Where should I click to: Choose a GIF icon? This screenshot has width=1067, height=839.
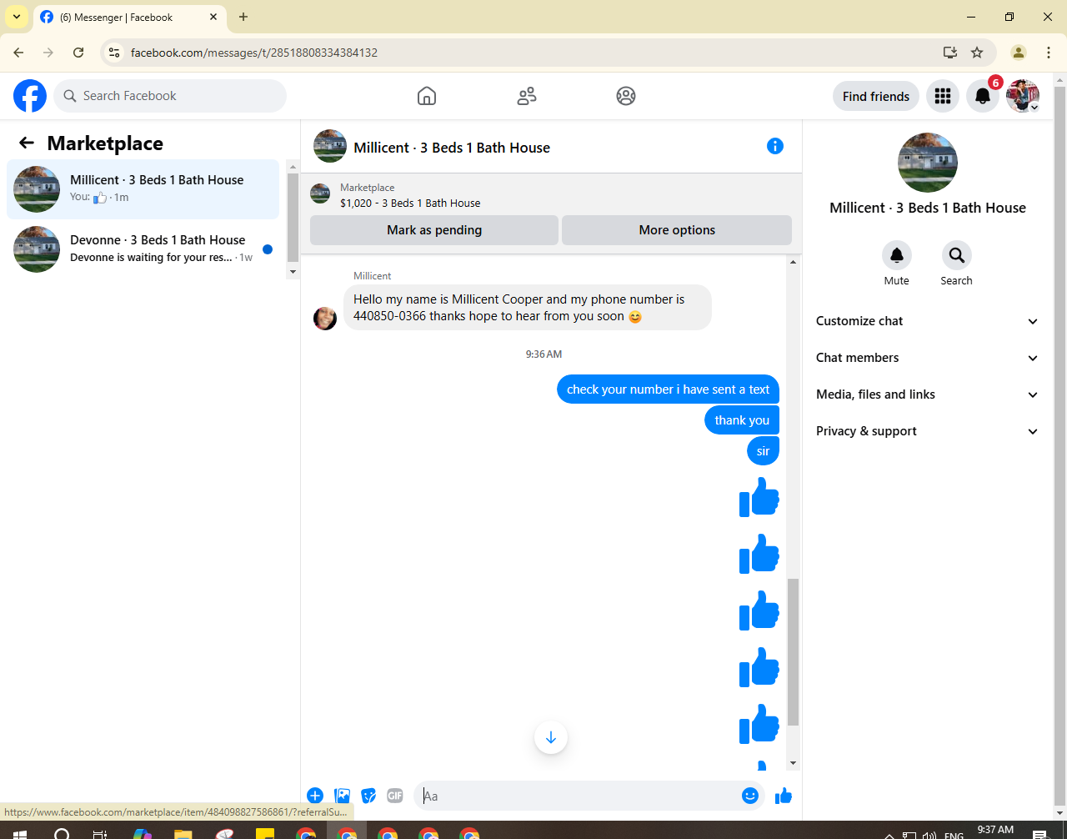395,796
